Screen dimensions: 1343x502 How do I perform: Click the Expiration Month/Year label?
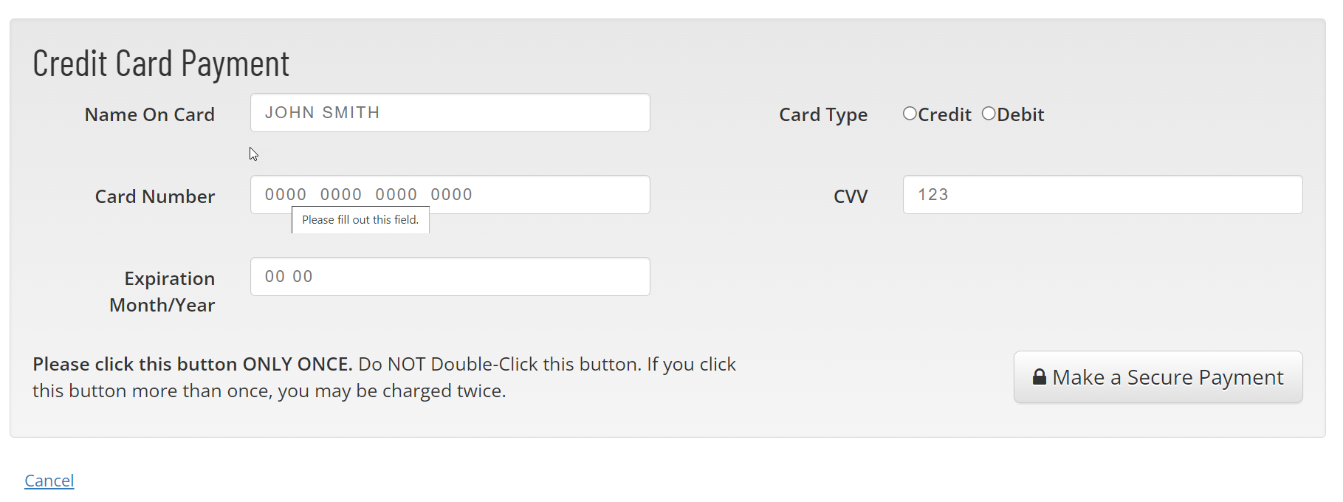[162, 292]
